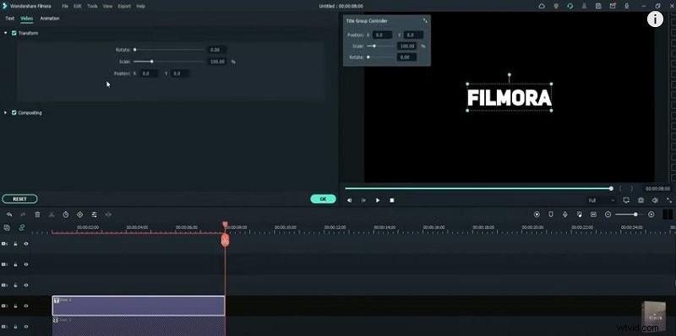Open the user account icon
676x336 pixels.
tap(584, 6)
